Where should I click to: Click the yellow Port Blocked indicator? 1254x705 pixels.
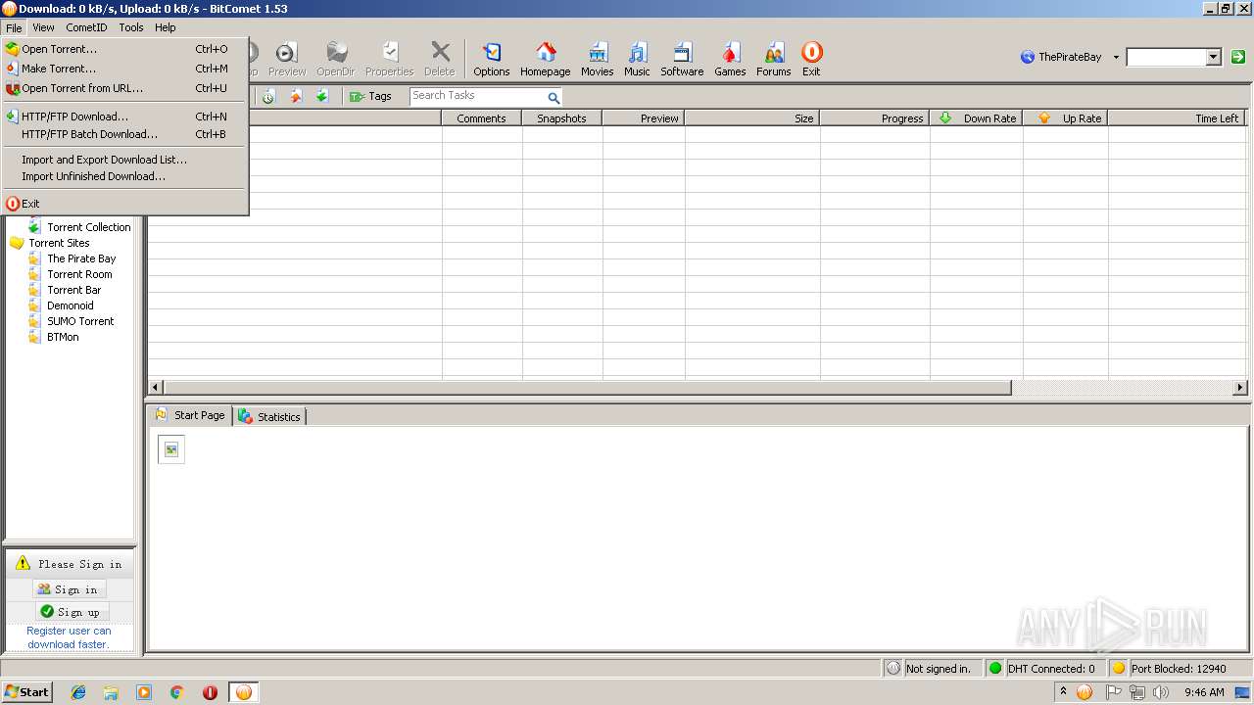1119,668
